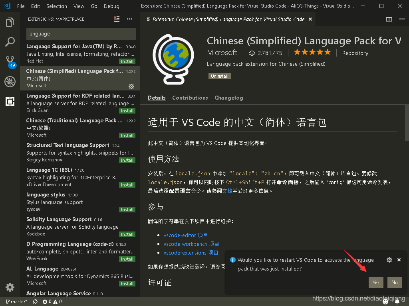Install Structured Text language Support
This screenshot has width=409, height=306.
pos(127,160)
